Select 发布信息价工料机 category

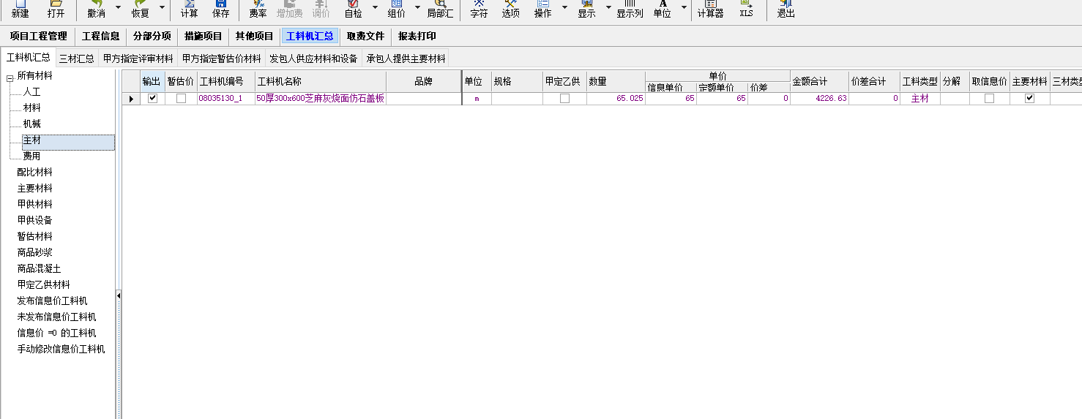(52, 301)
